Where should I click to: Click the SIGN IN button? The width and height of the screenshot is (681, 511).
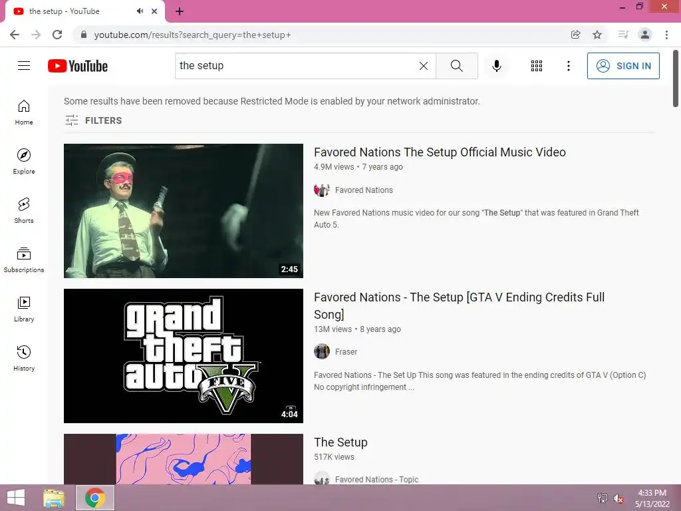pos(623,66)
